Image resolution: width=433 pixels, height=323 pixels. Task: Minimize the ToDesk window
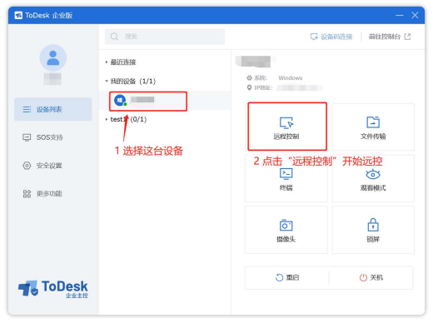400,15
